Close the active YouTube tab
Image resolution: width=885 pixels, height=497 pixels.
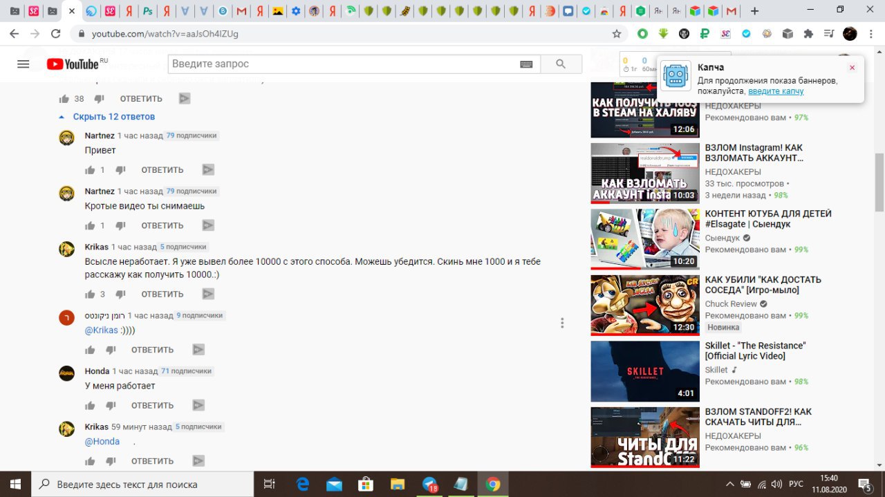tap(71, 11)
